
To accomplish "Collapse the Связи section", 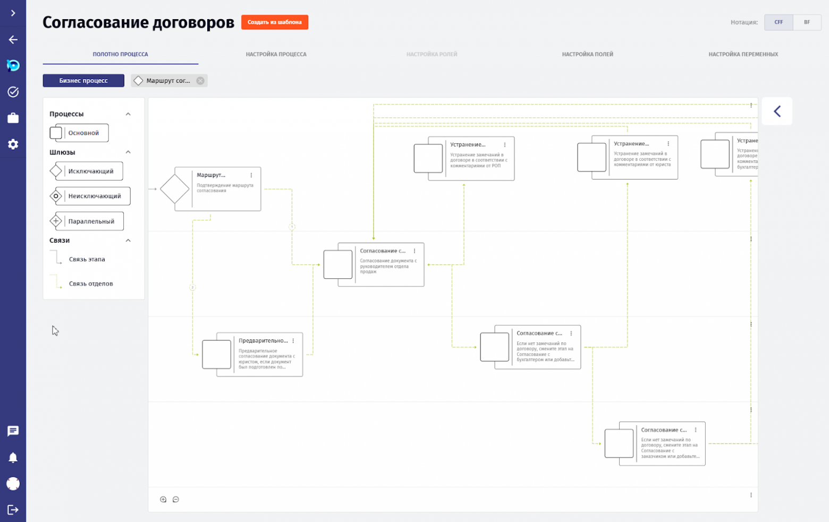I will point(128,241).
